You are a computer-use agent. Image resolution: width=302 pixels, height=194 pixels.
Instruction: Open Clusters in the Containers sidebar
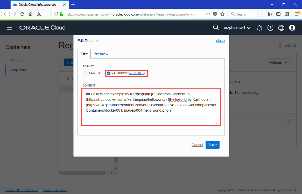pos(18,61)
